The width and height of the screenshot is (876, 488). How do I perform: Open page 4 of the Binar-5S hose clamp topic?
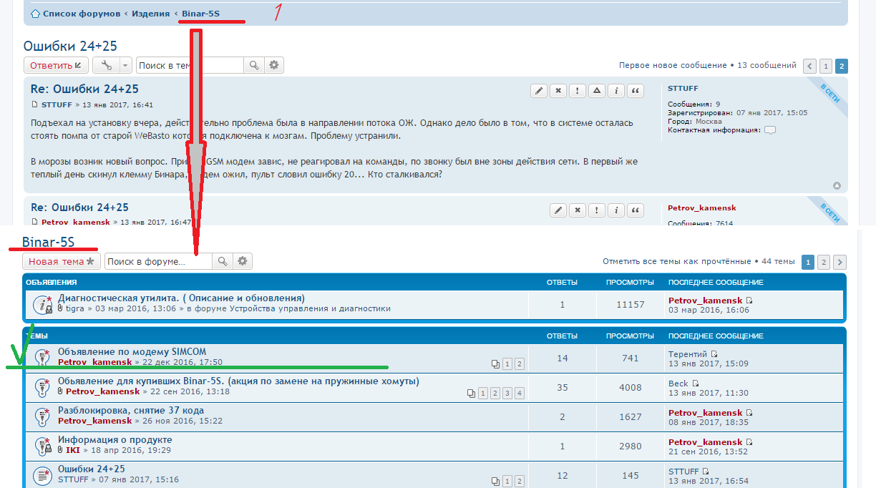tap(520, 394)
